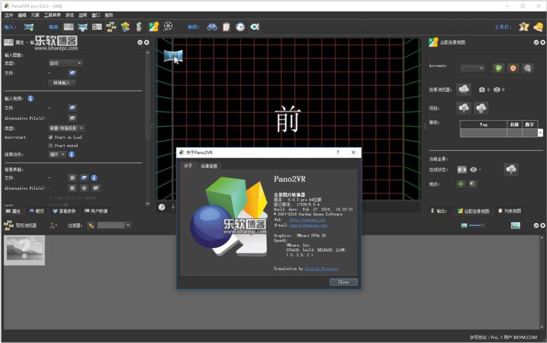Image resolution: width=547 pixels, height=343 pixels.
Task: Click the eye icon in view toolbar
Action: click(255, 27)
